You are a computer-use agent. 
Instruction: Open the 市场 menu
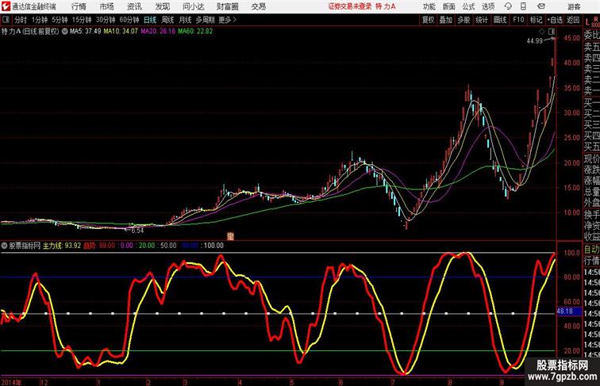click(107, 6)
